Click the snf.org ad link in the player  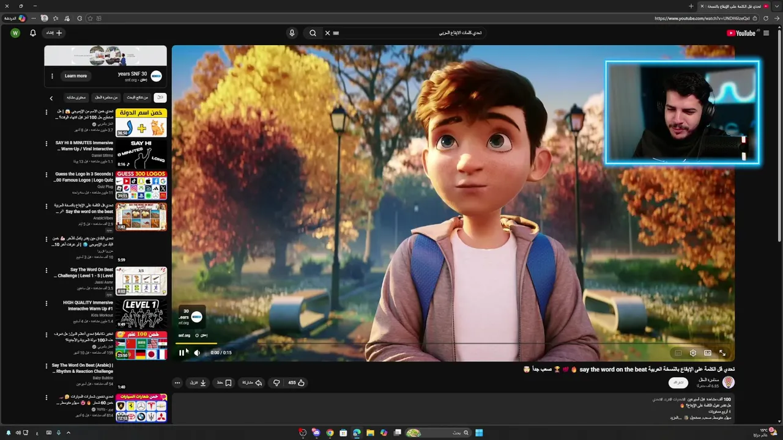184,335
